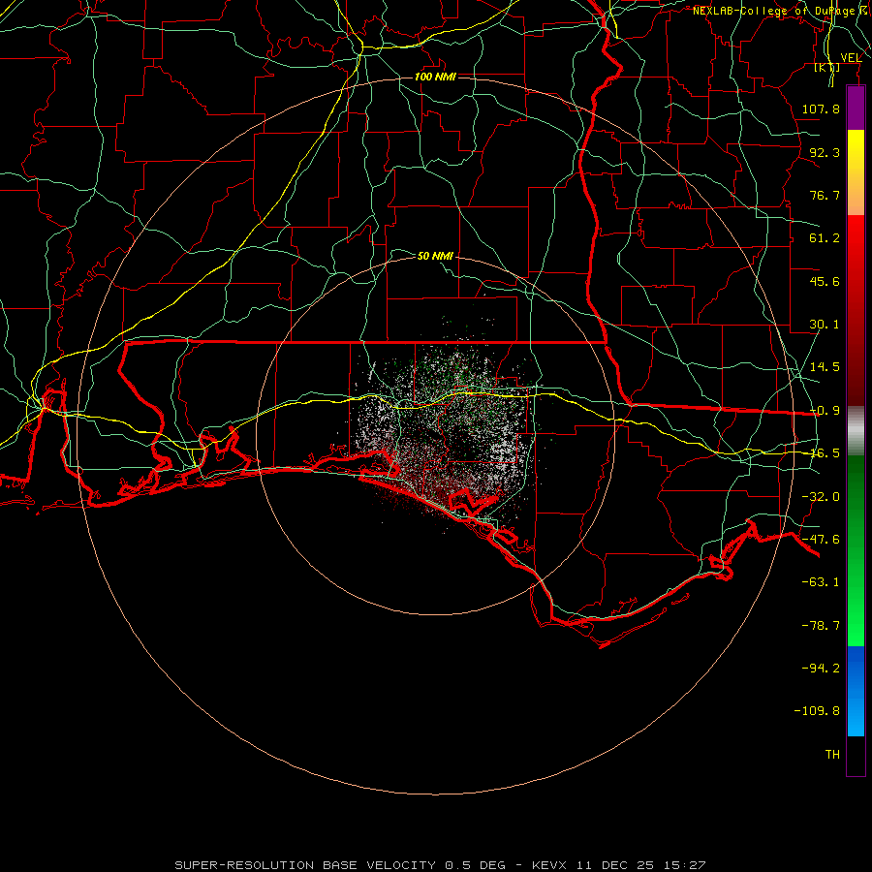Image resolution: width=872 pixels, height=872 pixels.
Task: Select the -78.7 legend value
Action: (x=821, y=626)
